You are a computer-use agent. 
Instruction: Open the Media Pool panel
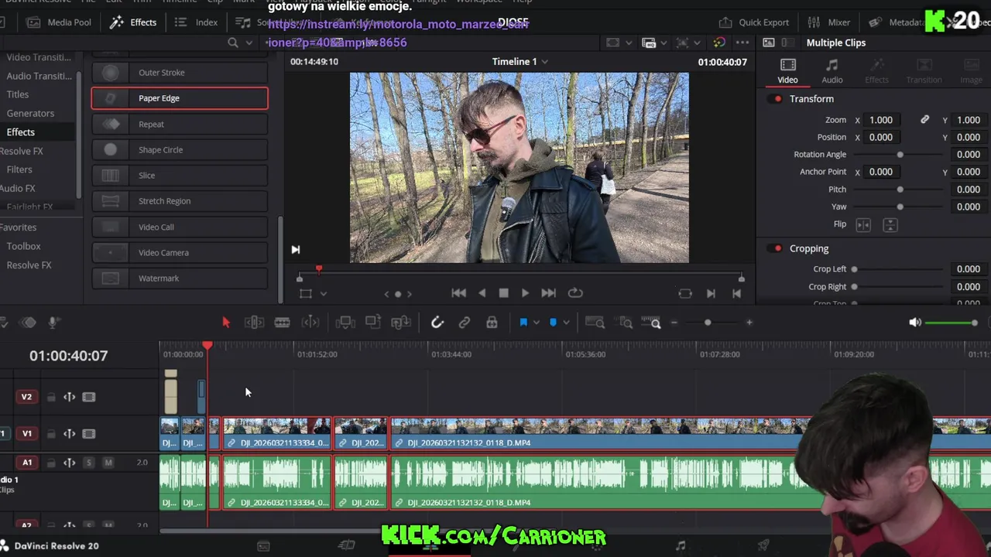click(59, 22)
